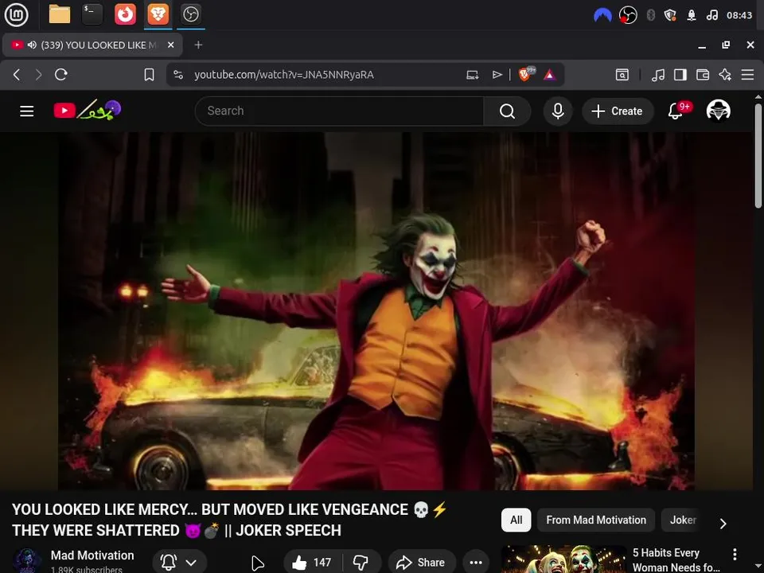Click the install app icon in the address bar
The height and width of the screenshot is (573, 764).
pyautogui.click(x=472, y=75)
